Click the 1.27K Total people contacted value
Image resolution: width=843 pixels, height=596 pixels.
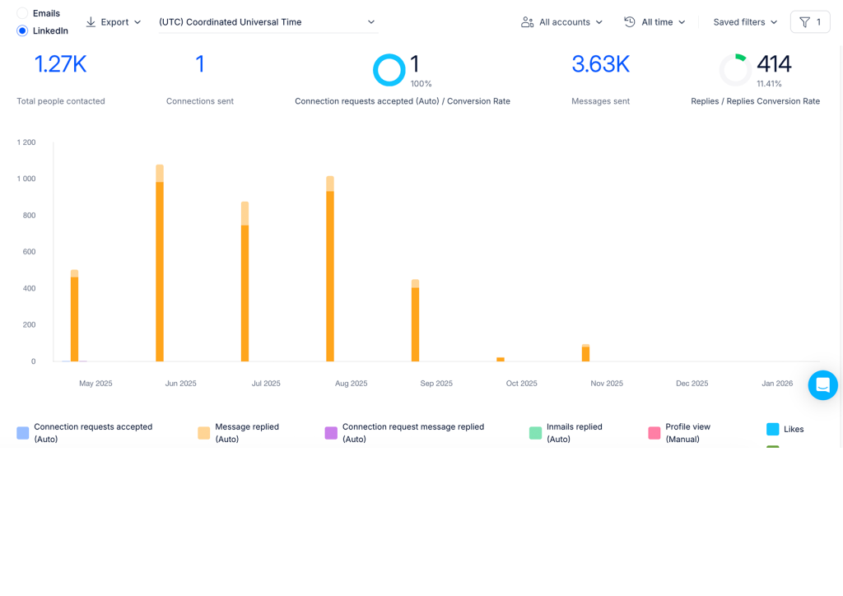(60, 64)
